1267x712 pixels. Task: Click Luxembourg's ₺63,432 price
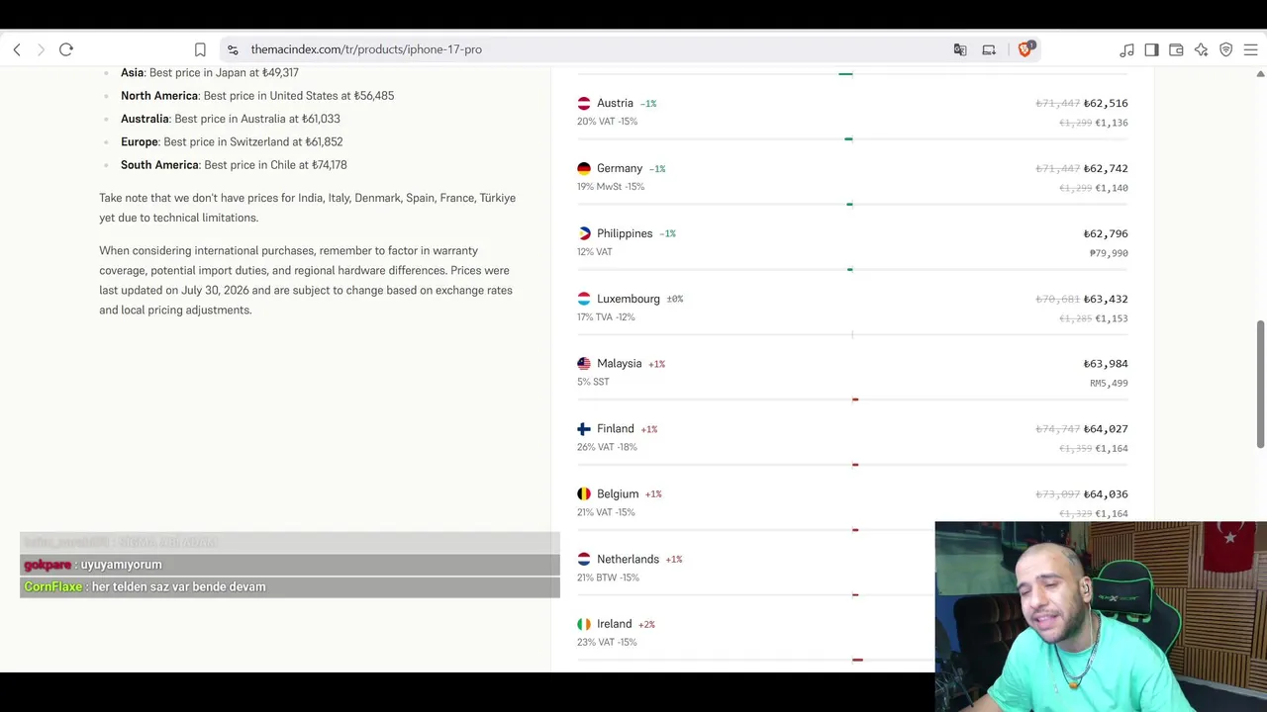pyautogui.click(x=1106, y=299)
